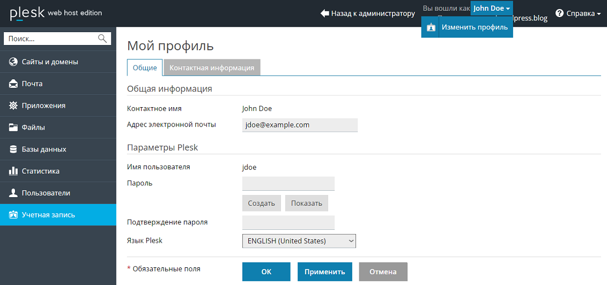Open the Язык Plesk language dropdown

coord(299,241)
